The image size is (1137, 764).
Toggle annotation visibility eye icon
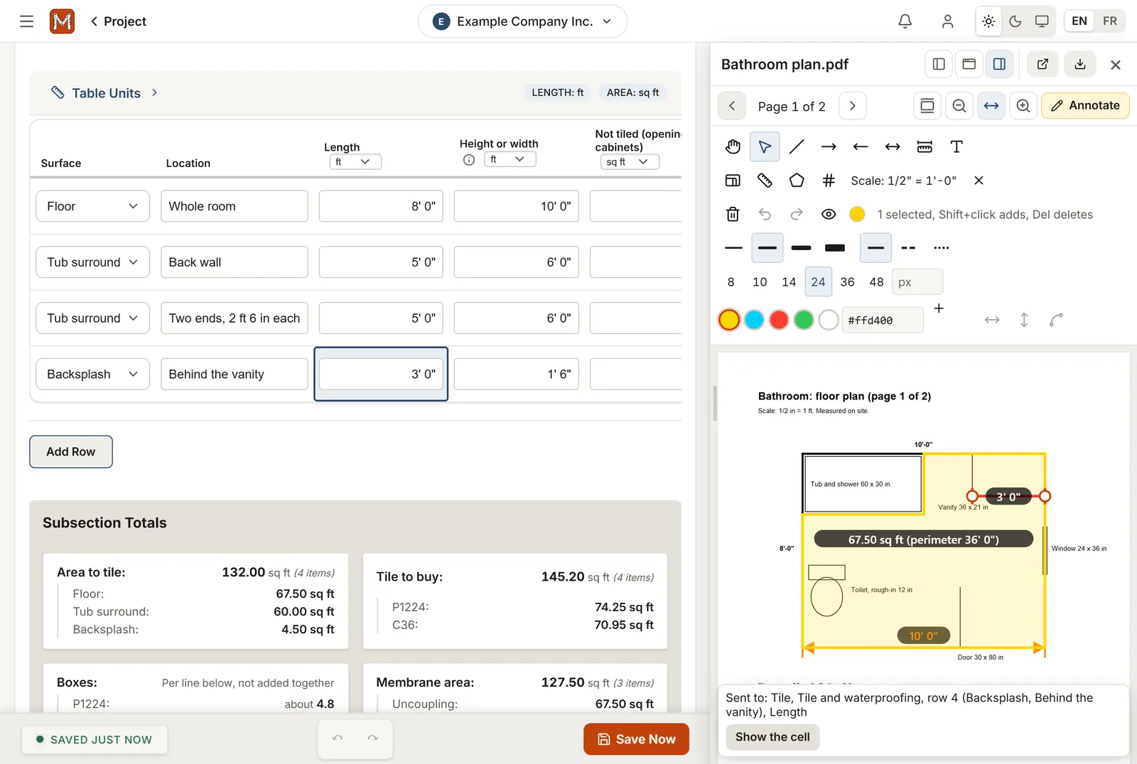click(x=829, y=214)
